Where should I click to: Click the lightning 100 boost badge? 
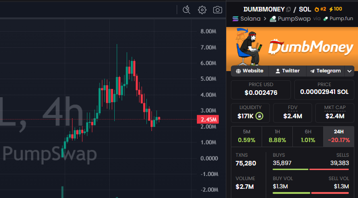click(x=336, y=9)
